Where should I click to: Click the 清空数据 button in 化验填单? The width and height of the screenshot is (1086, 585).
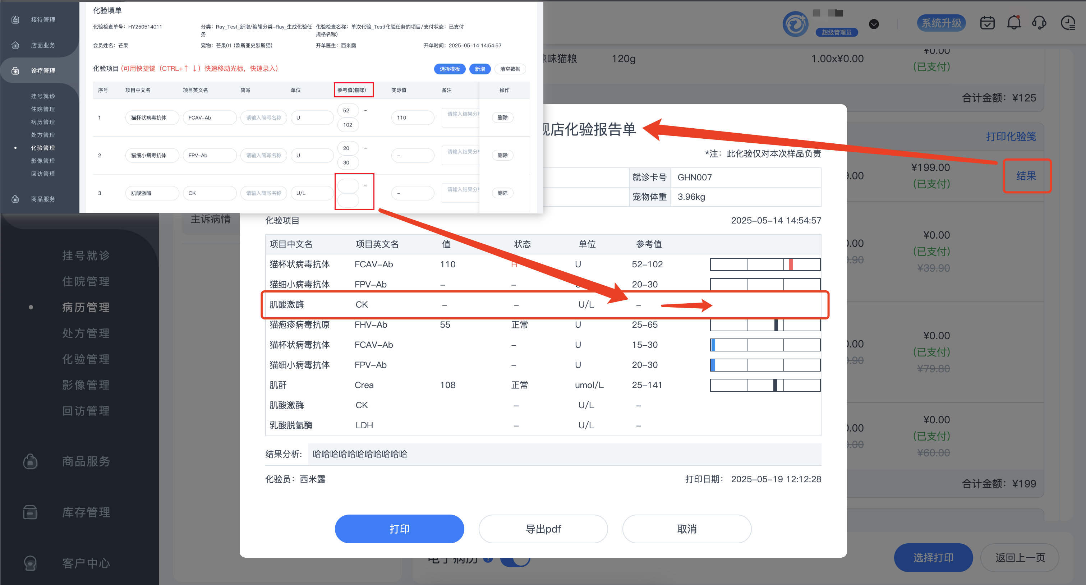510,69
